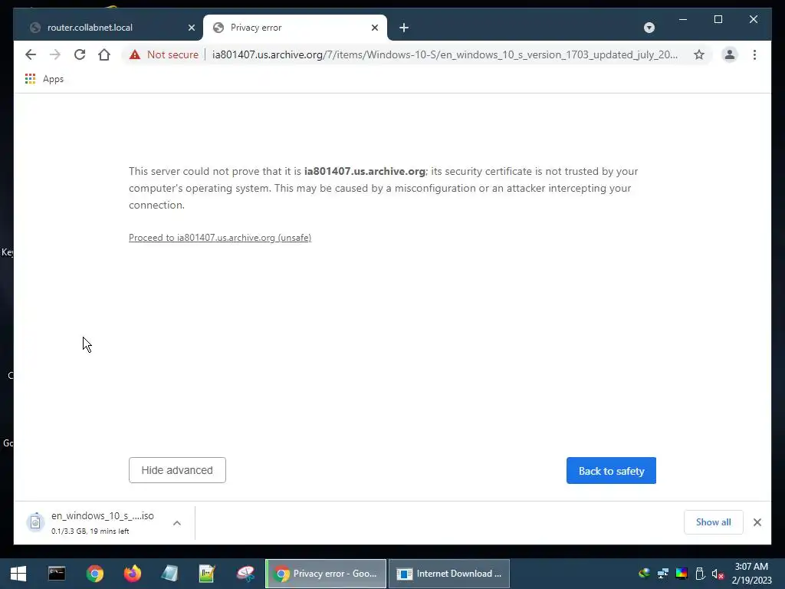Open the Chrome profile avatar
The image size is (785, 589).
[x=730, y=54]
